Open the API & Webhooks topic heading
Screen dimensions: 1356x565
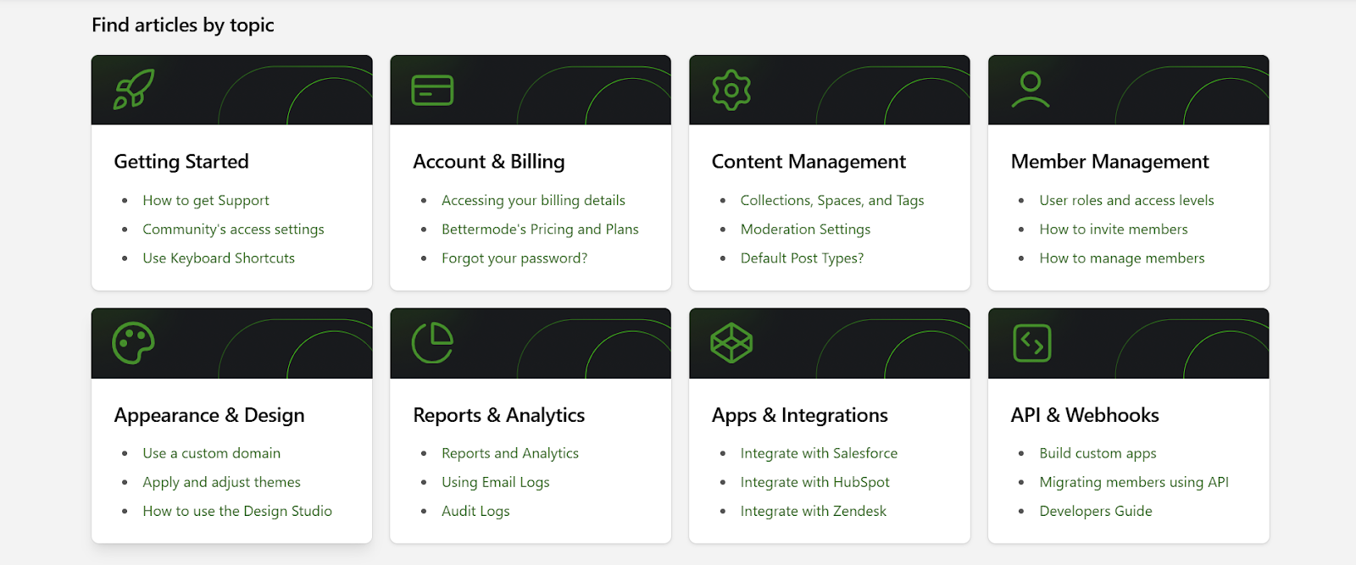click(1085, 415)
